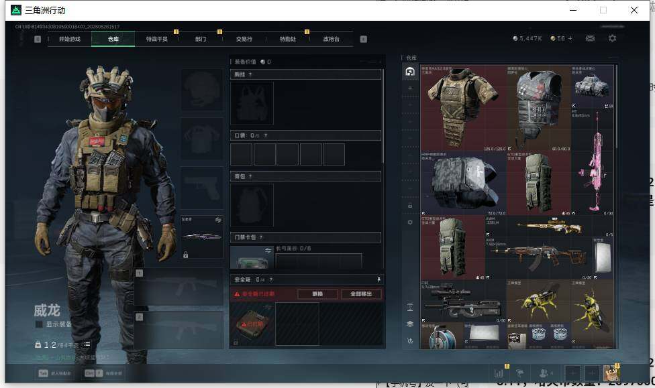
Task: Open the 开始游戏 tab
Action: (69, 39)
